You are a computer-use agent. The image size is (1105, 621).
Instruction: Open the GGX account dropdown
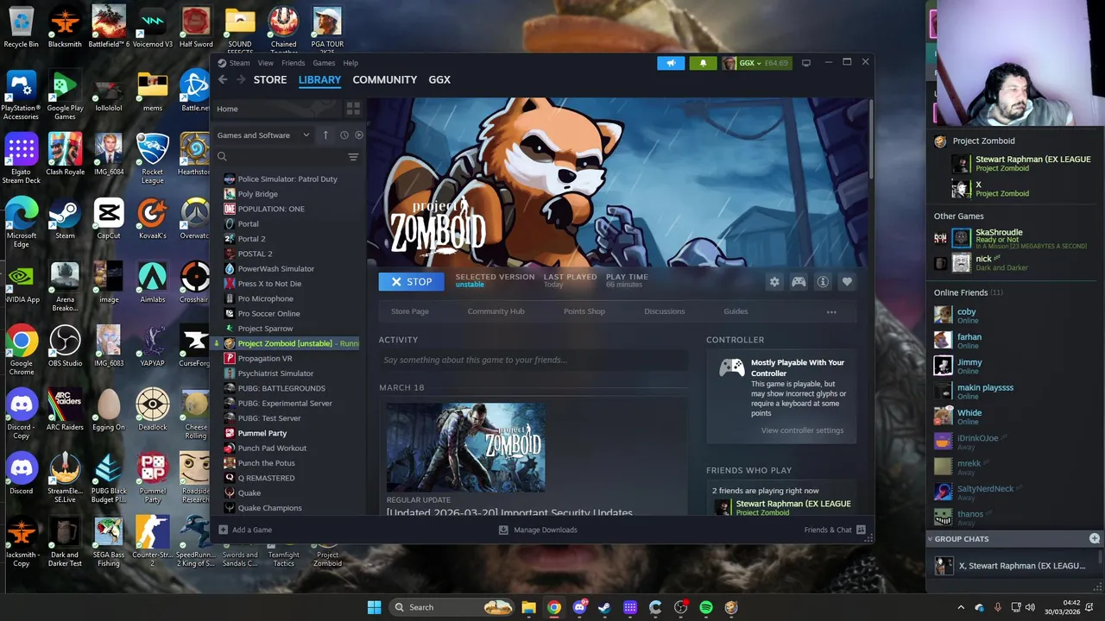tap(756, 63)
